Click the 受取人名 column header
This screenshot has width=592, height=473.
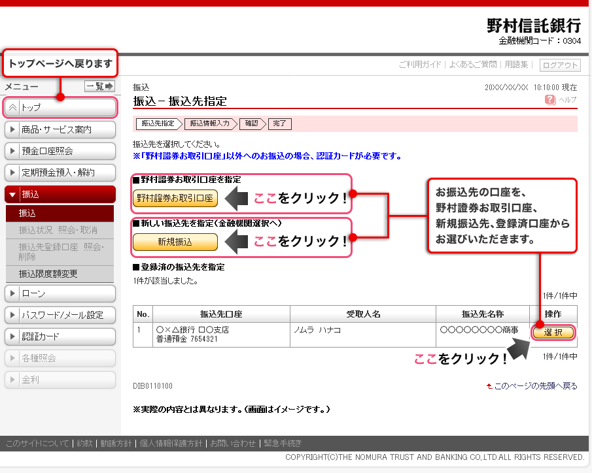[x=363, y=314]
